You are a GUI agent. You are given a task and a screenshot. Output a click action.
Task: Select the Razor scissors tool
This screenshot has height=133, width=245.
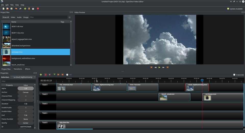(50, 75)
